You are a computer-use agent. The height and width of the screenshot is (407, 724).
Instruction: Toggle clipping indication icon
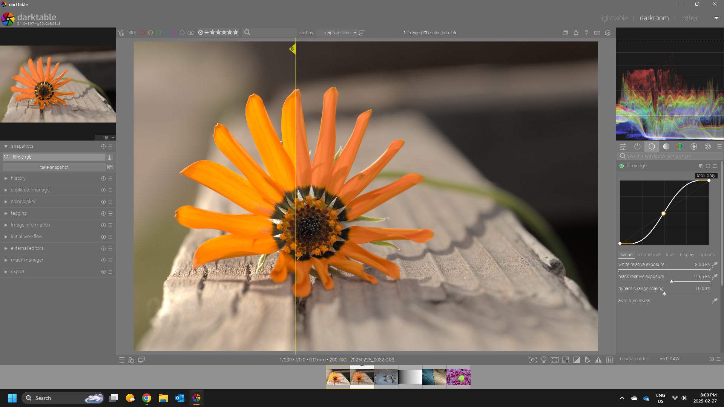pyautogui.click(x=577, y=360)
